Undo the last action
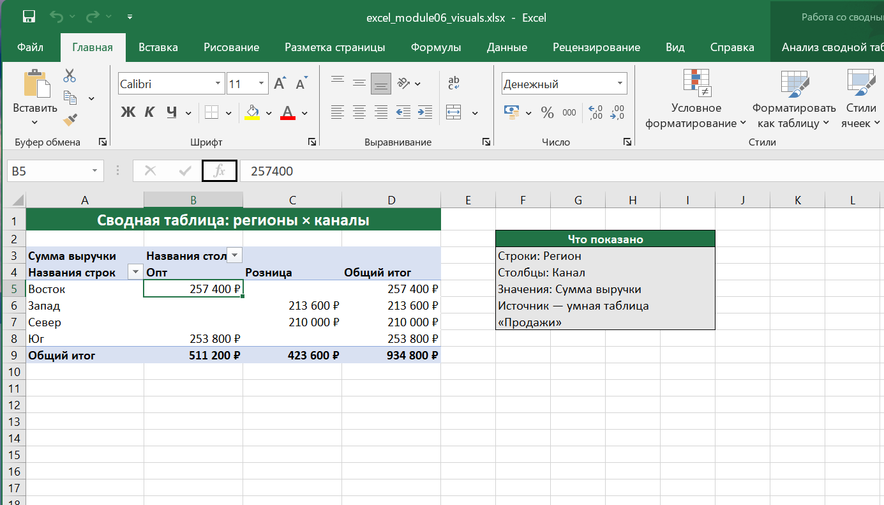 tap(56, 17)
